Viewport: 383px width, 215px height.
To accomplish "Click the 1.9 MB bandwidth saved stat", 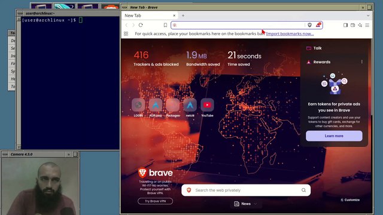I will pyautogui.click(x=203, y=59).
